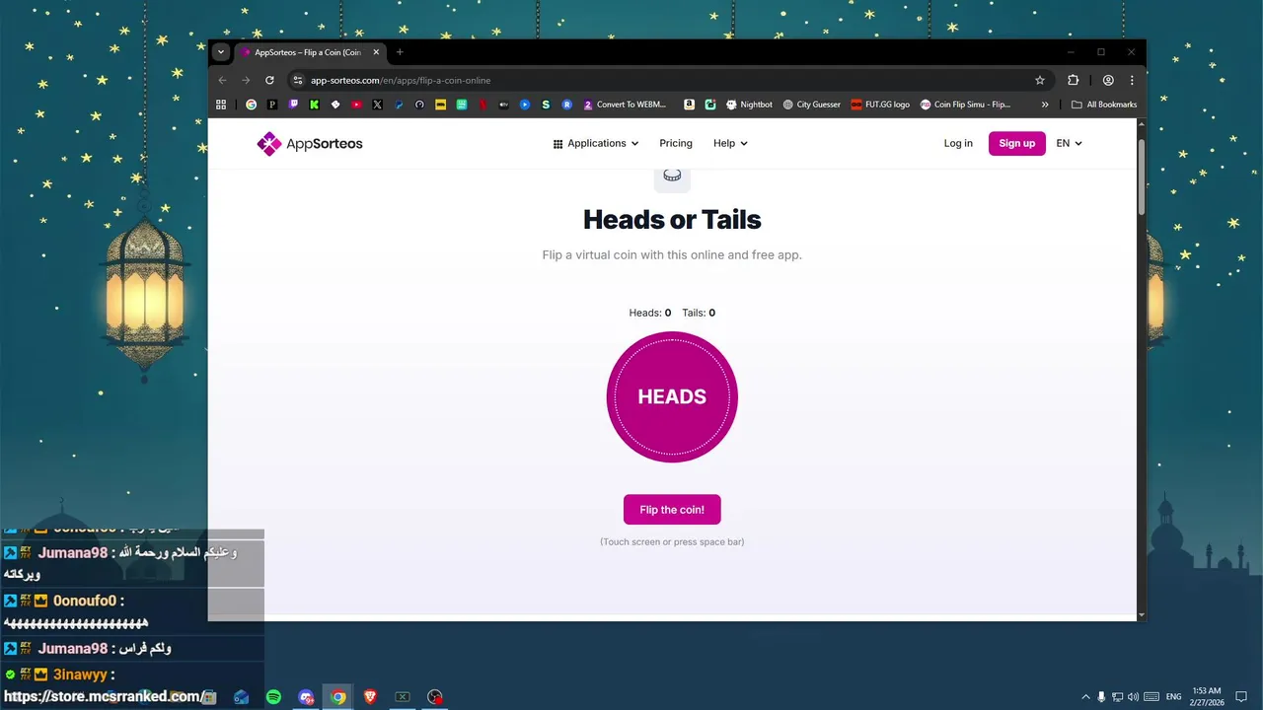Screen dimensions: 1263x710
Task: Click the microphone tray icon
Action: tap(1101, 696)
